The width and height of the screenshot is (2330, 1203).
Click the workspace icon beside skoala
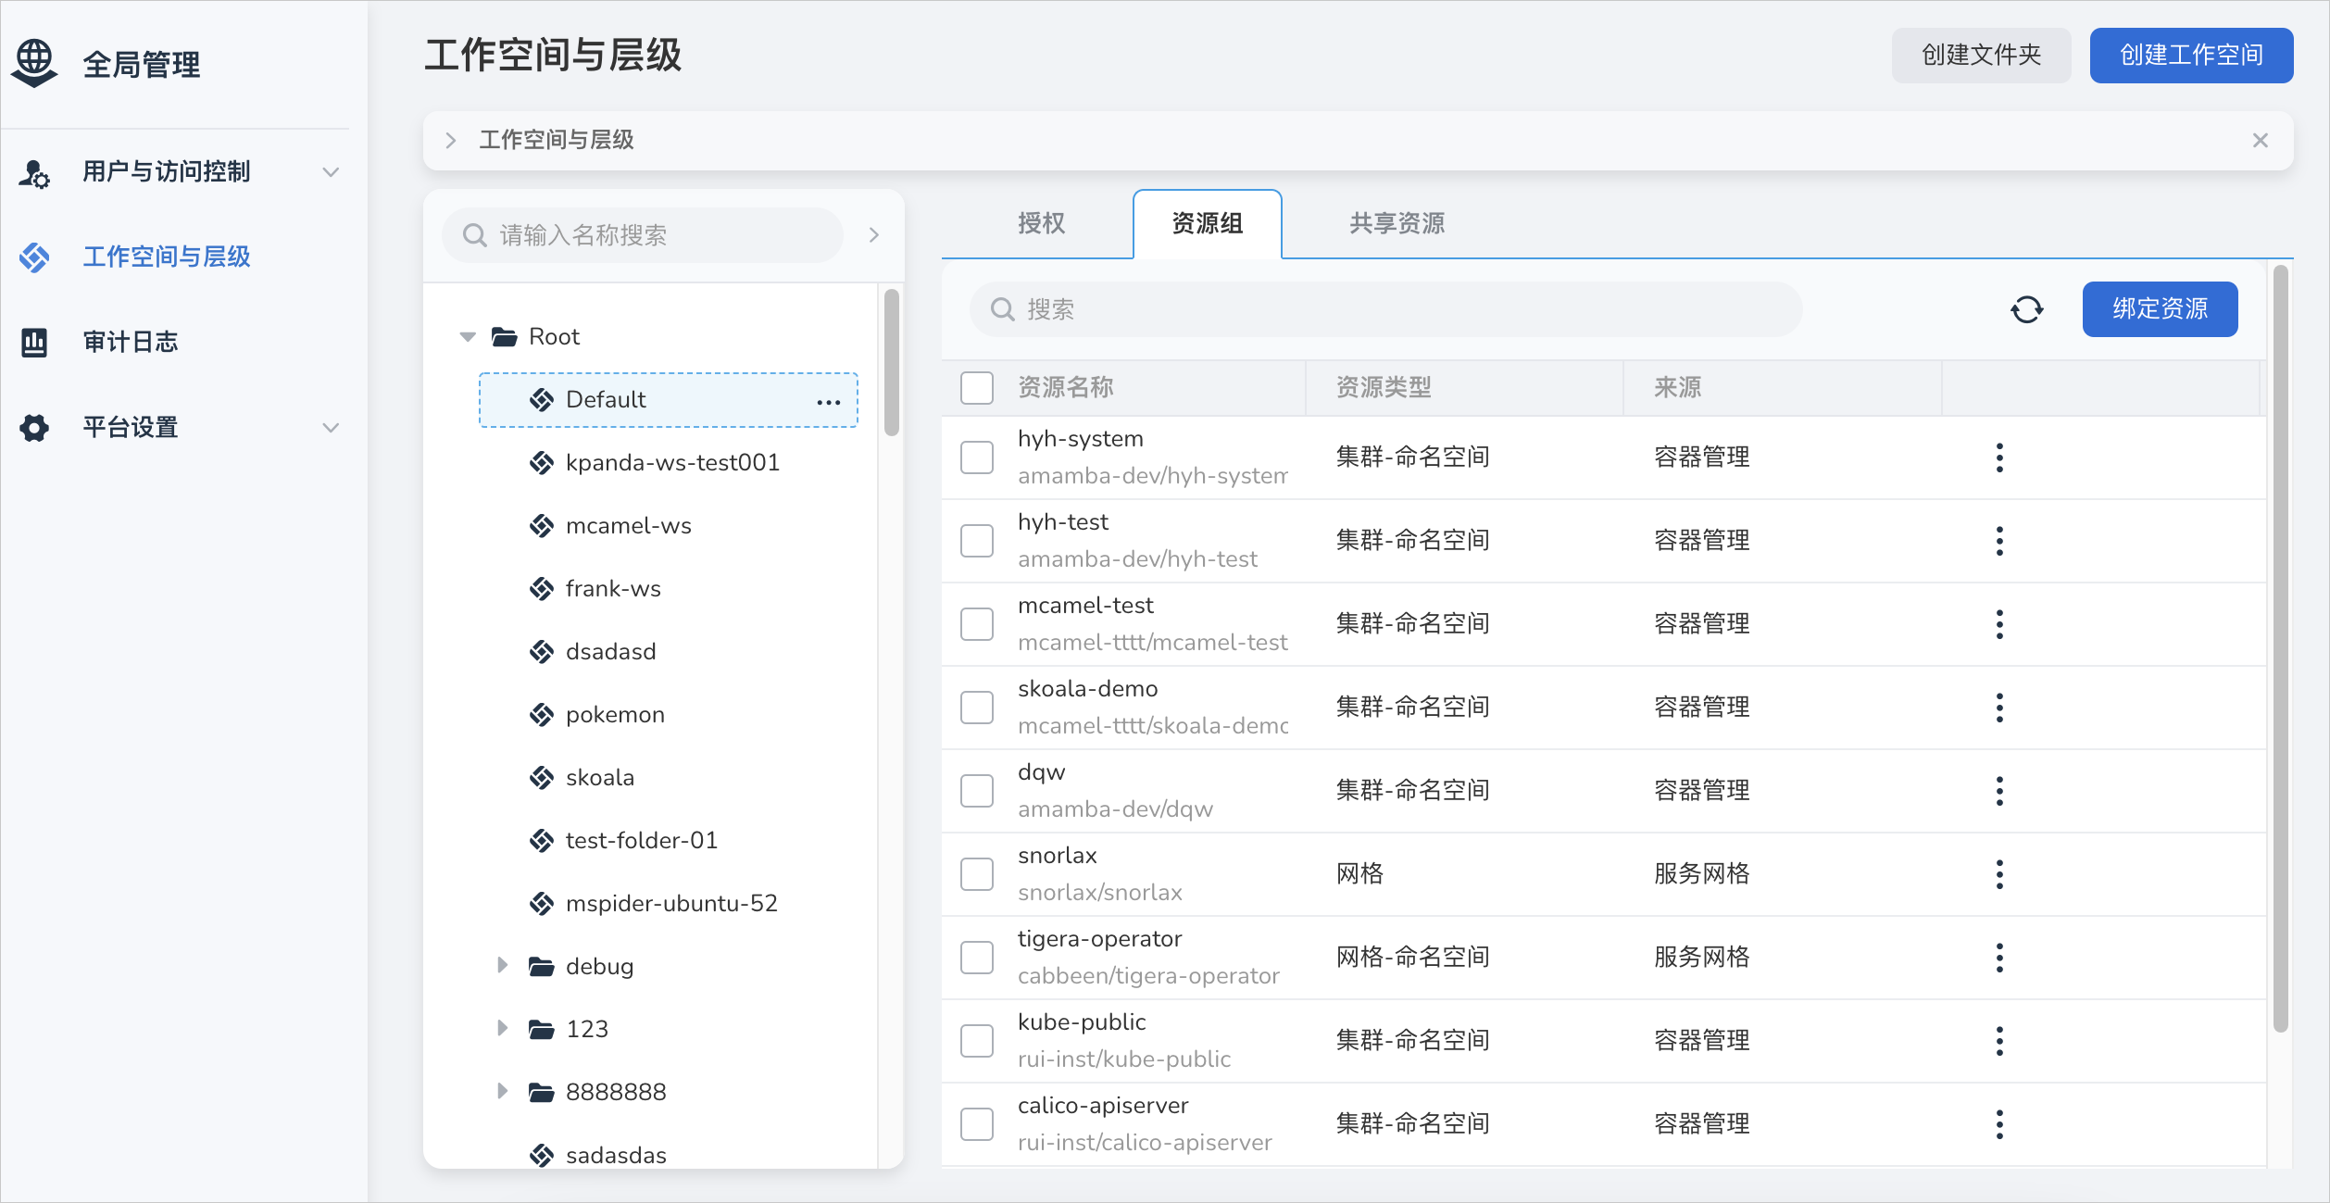pyautogui.click(x=541, y=778)
